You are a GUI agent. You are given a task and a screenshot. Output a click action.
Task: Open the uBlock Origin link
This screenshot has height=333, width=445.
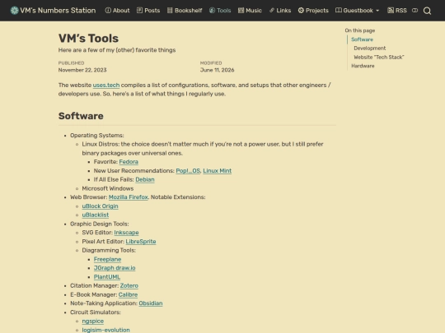pos(101,206)
